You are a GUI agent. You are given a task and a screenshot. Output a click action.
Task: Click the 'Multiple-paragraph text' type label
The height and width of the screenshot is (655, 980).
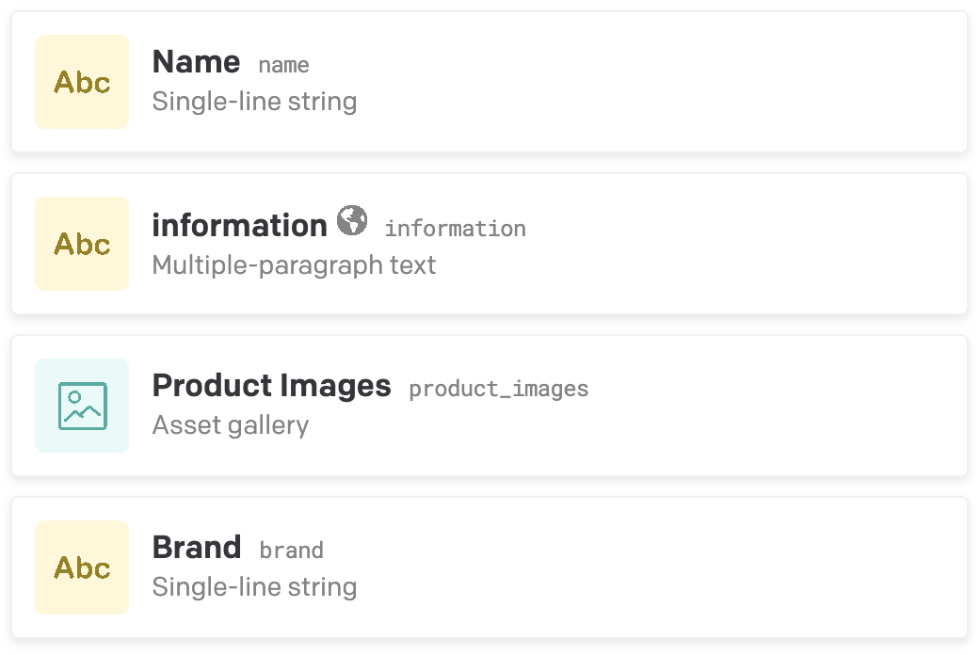(294, 264)
